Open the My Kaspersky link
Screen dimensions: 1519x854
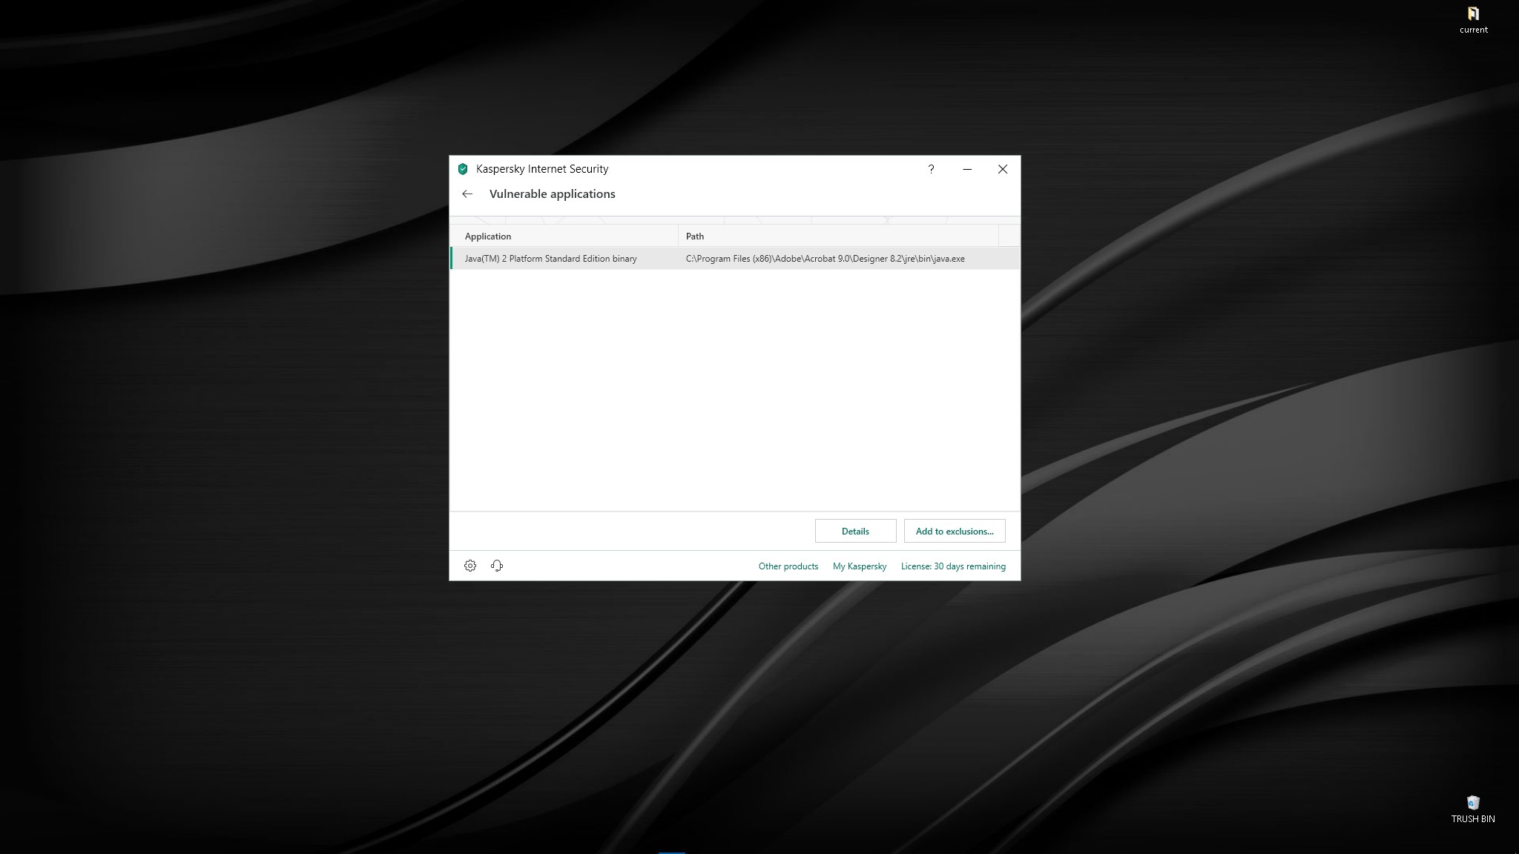tap(860, 566)
